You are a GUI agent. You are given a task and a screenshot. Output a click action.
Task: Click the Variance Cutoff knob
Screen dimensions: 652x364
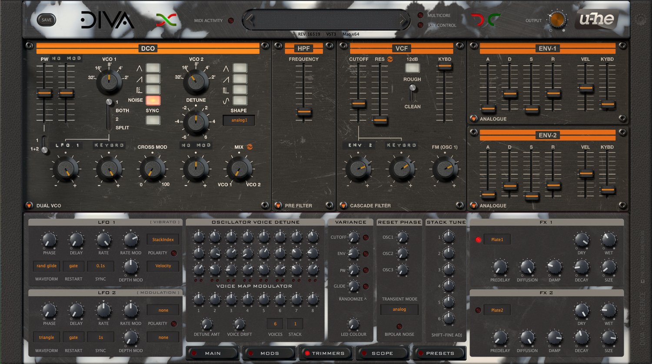point(354,237)
